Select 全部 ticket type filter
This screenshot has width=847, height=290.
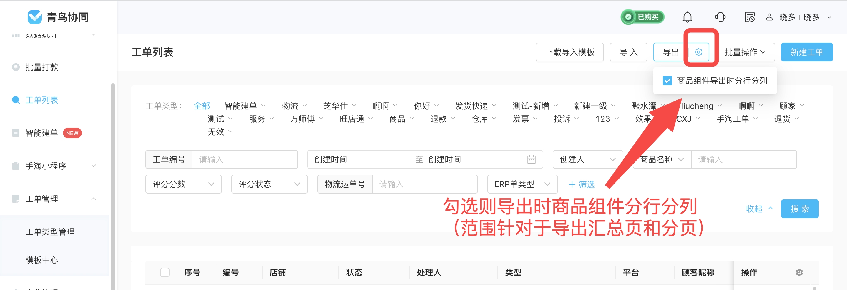pos(202,106)
